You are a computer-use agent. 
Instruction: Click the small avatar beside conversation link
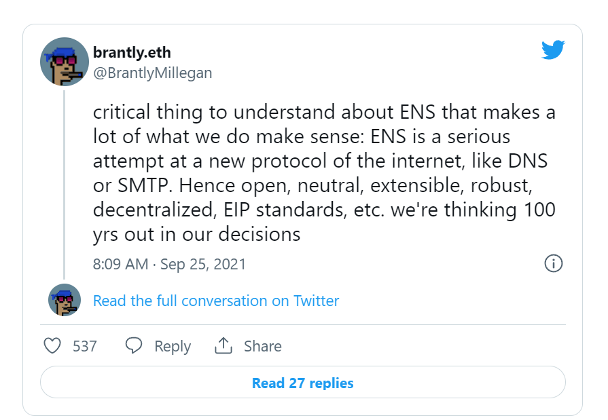point(65,300)
